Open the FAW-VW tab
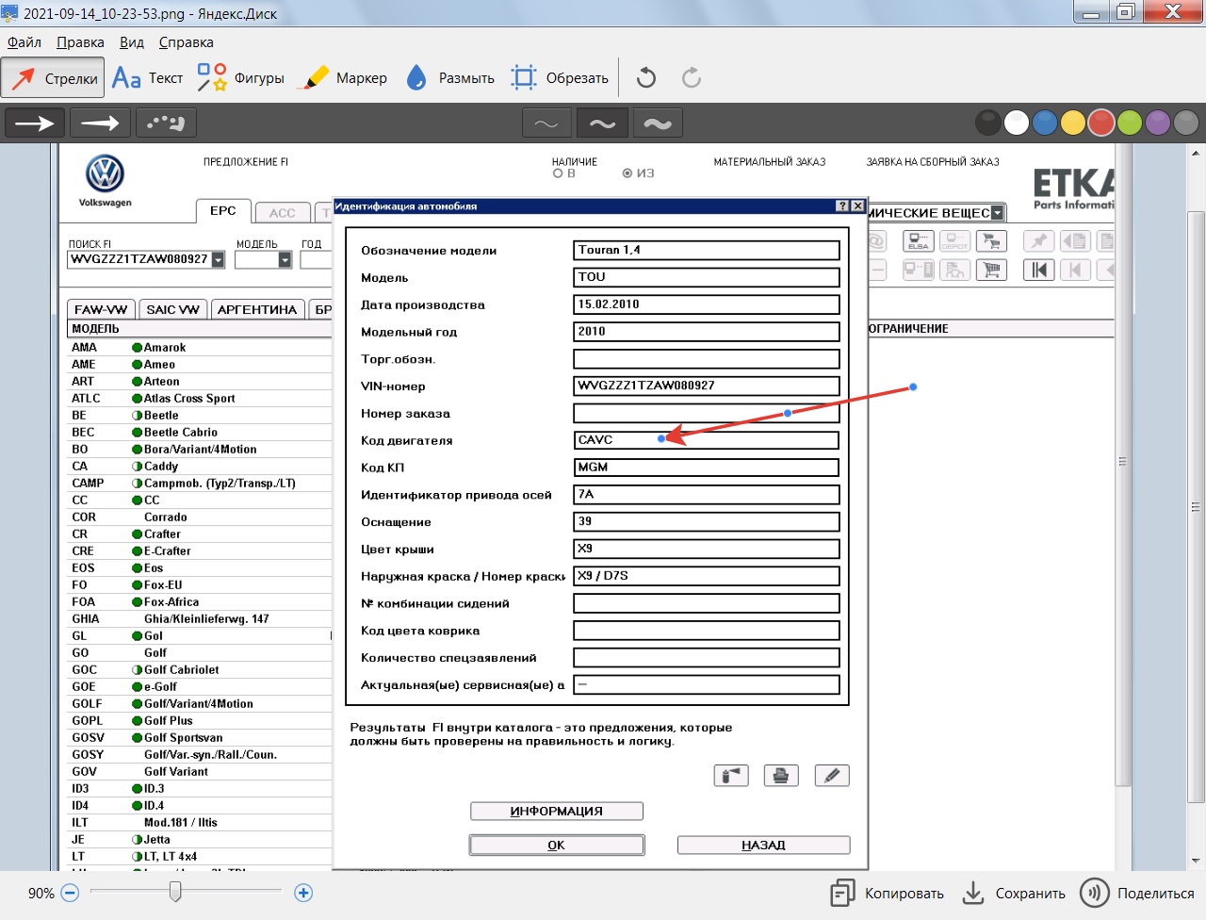This screenshot has height=920, width=1206. pyautogui.click(x=101, y=309)
